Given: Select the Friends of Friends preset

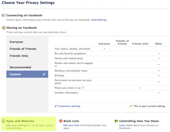Looking at the screenshot, I should click(27, 49).
